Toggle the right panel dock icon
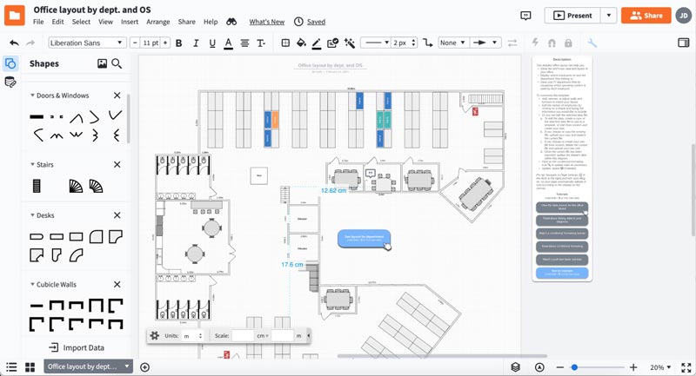The width and height of the screenshot is (696, 376). tap(684, 43)
